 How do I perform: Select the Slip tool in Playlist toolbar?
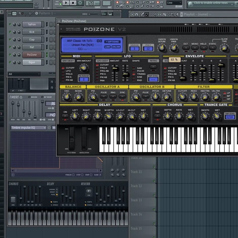coord(160,14)
